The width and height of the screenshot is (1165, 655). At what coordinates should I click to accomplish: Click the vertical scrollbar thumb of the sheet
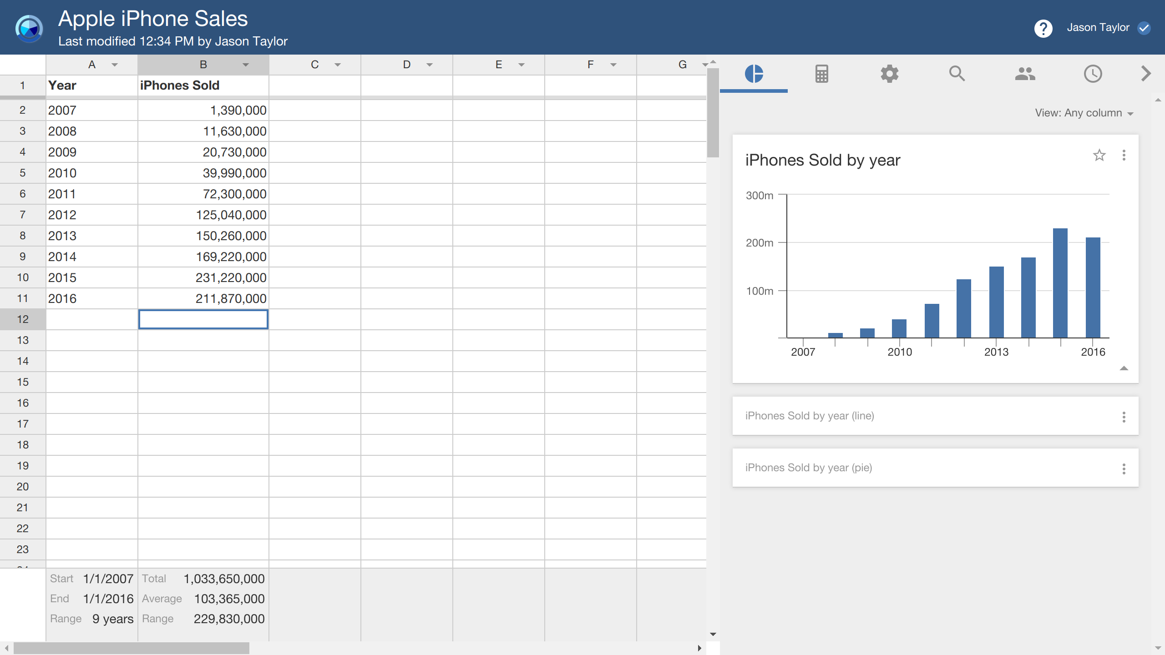tap(713, 113)
